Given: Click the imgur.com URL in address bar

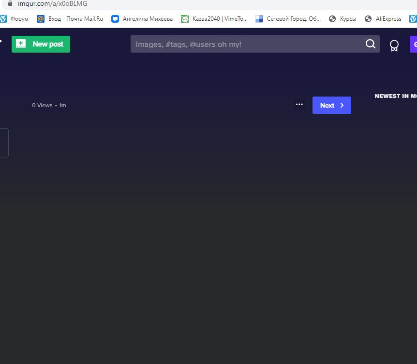Looking at the screenshot, I should pos(53,3).
